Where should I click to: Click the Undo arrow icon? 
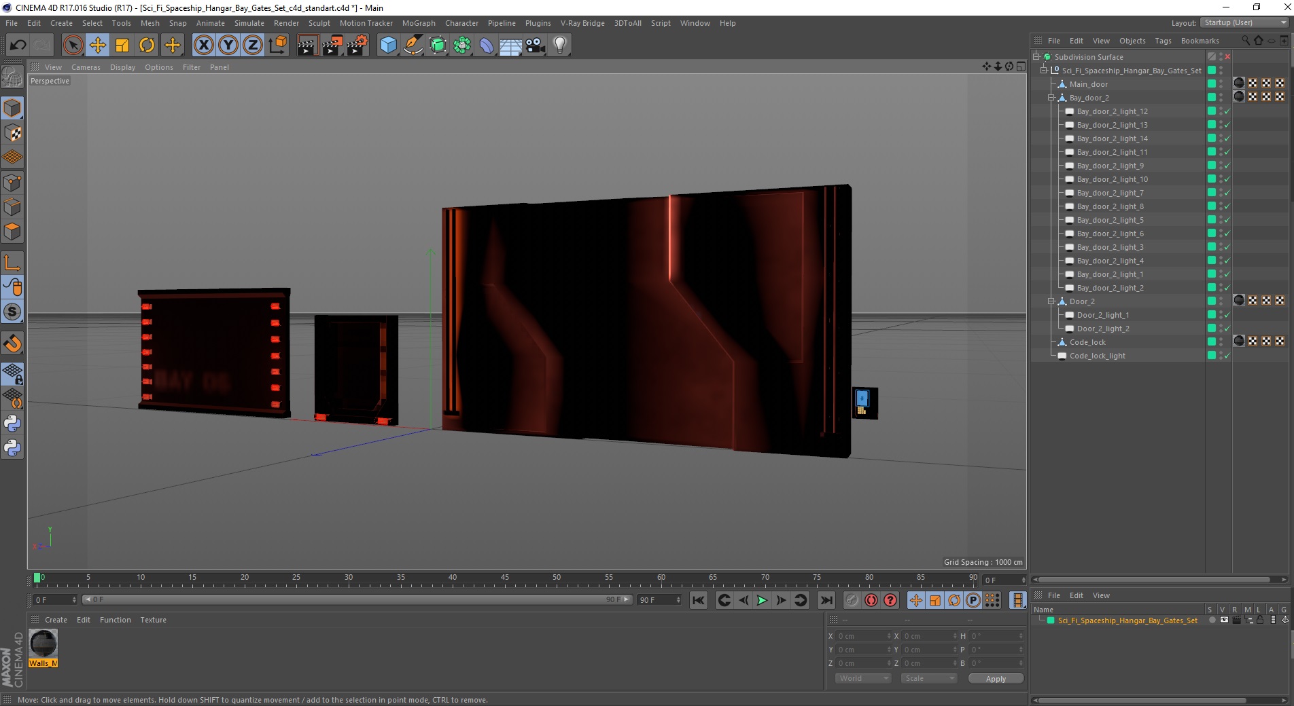18,45
